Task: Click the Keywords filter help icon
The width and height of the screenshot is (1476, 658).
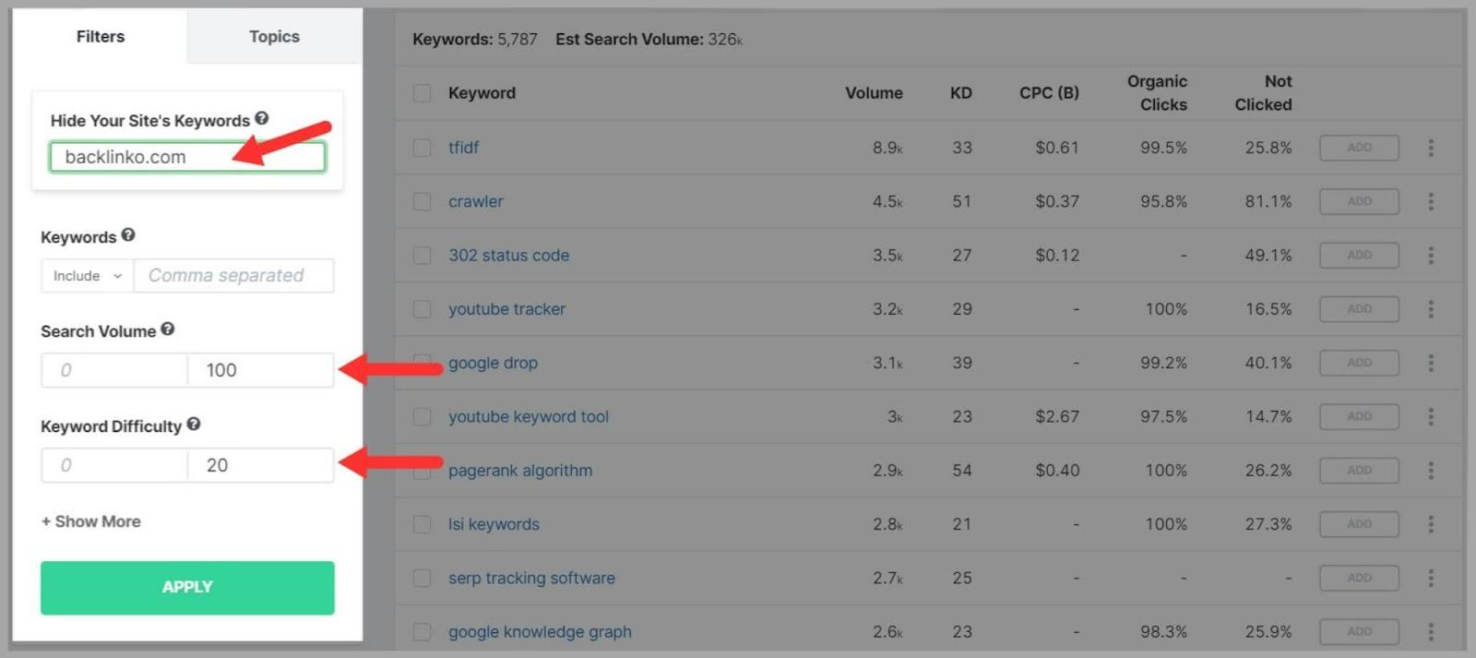Action: point(128,235)
